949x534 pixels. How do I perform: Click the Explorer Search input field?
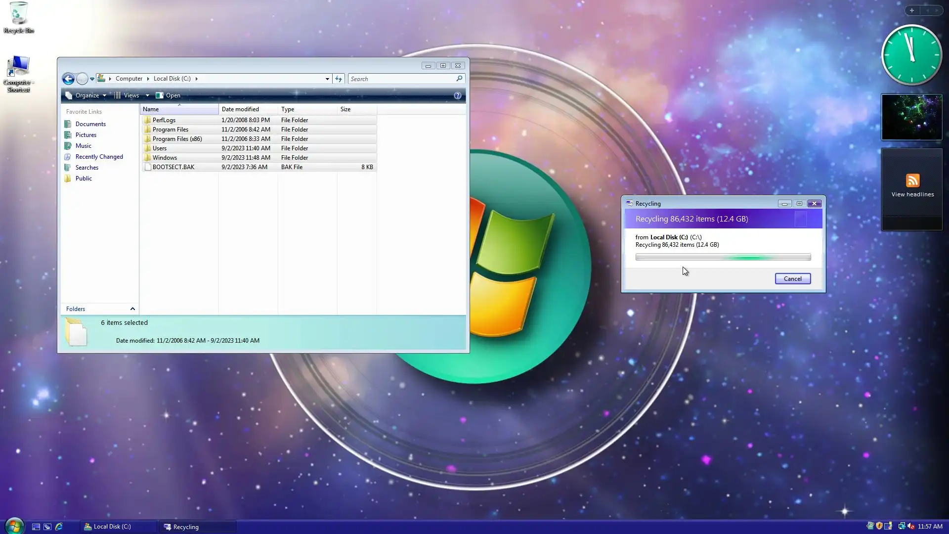tap(401, 79)
